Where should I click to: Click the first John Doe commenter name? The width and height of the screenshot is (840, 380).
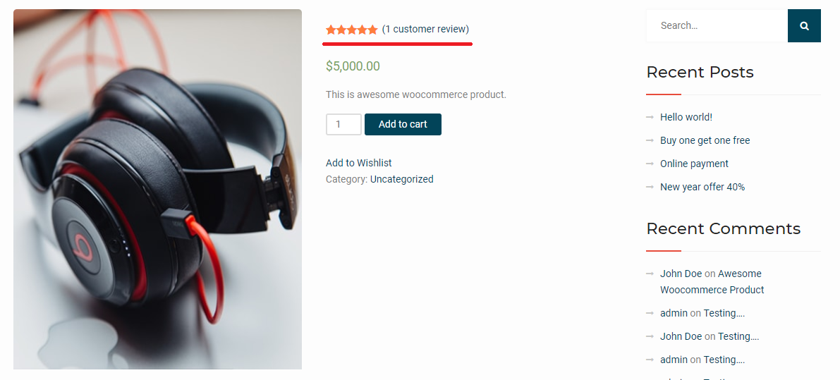[x=681, y=274]
